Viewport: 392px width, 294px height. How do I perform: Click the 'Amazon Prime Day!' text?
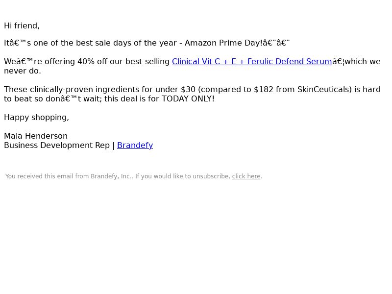tap(223, 43)
